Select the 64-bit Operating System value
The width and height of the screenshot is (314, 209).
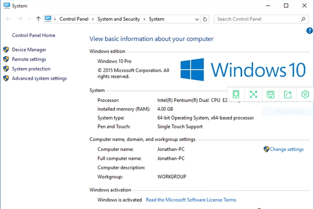[x=206, y=118]
